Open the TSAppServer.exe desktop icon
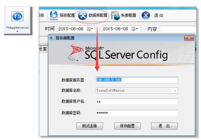 tap(17, 20)
